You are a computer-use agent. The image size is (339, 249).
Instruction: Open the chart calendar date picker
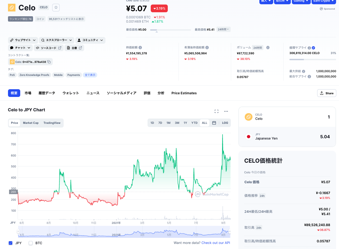214,123
